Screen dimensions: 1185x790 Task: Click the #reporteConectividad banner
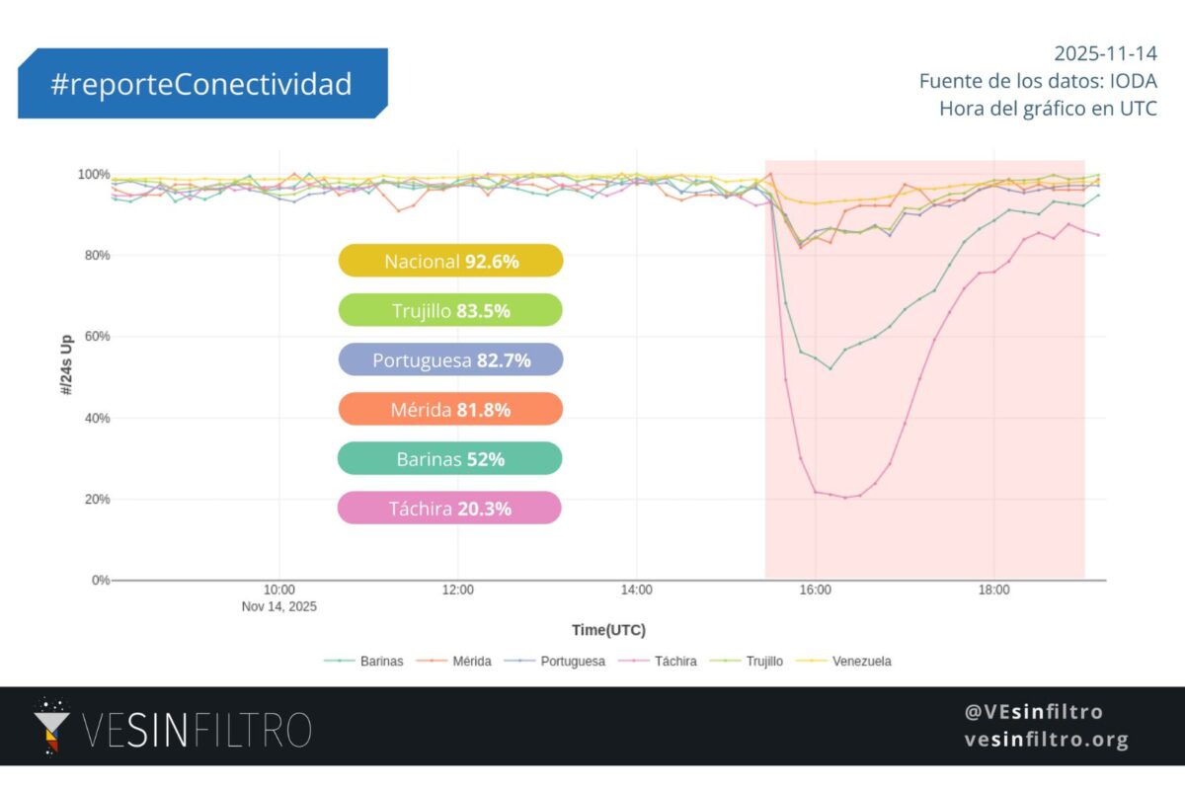point(201,84)
